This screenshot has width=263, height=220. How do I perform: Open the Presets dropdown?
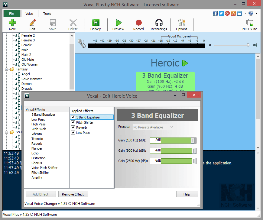click(x=153, y=127)
